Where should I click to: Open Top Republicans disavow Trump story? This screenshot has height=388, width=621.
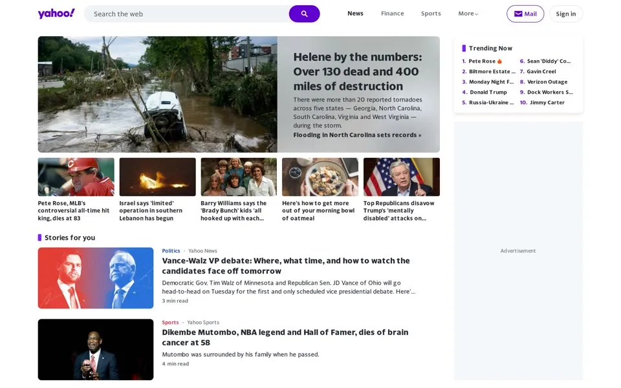tap(399, 211)
